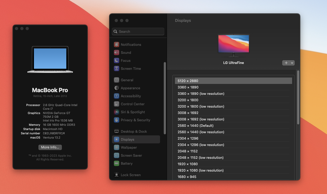This screenshot has height=194, width=327.
Task: Click the Lock Screen sidebar label
Action: pos(131,175)
